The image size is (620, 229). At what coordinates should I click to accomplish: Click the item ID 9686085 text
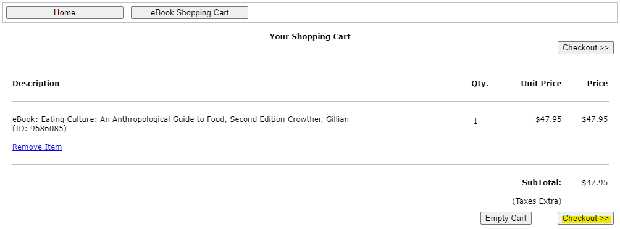point(40,129)
